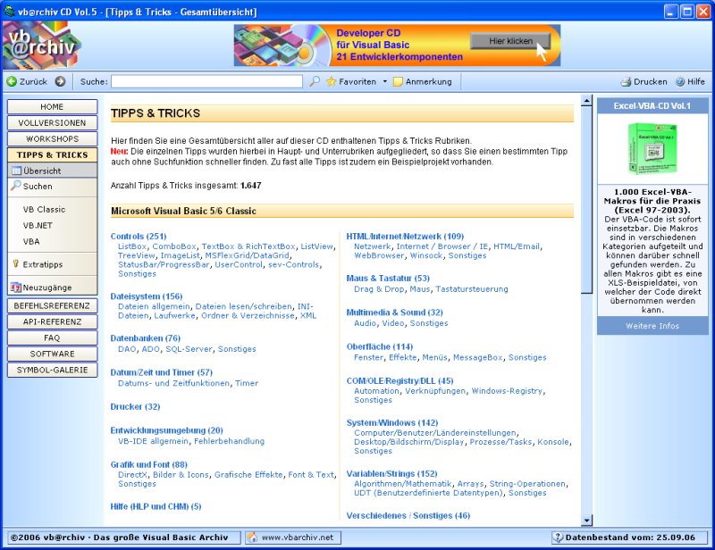The width and height of the screenshot is (715, 550).
Task: Click the Anmerkung note icon
Action: [399, 81]
